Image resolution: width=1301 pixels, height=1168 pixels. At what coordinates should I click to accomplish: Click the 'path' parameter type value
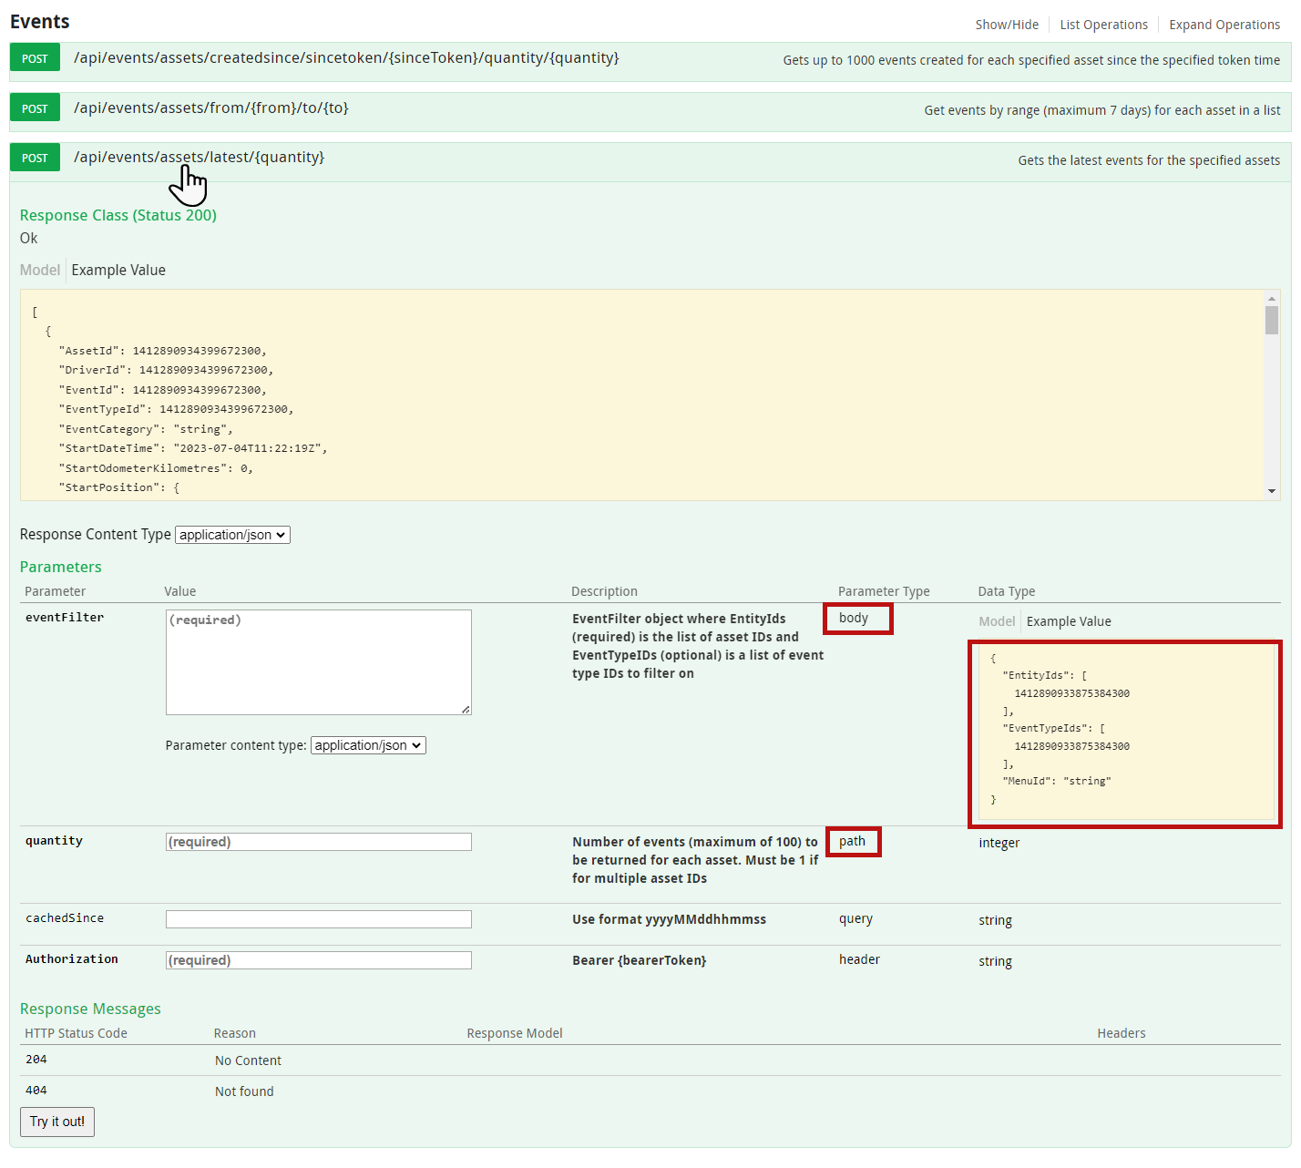coord(852,841)
